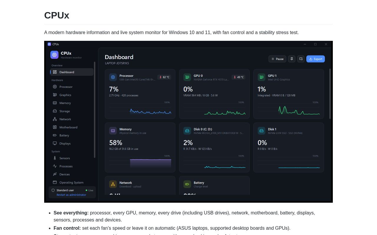The width and height of the screenshot is (377, 235).
Task: Click the 2% Disk 0 usage value
Action: (x=188, y=142)
